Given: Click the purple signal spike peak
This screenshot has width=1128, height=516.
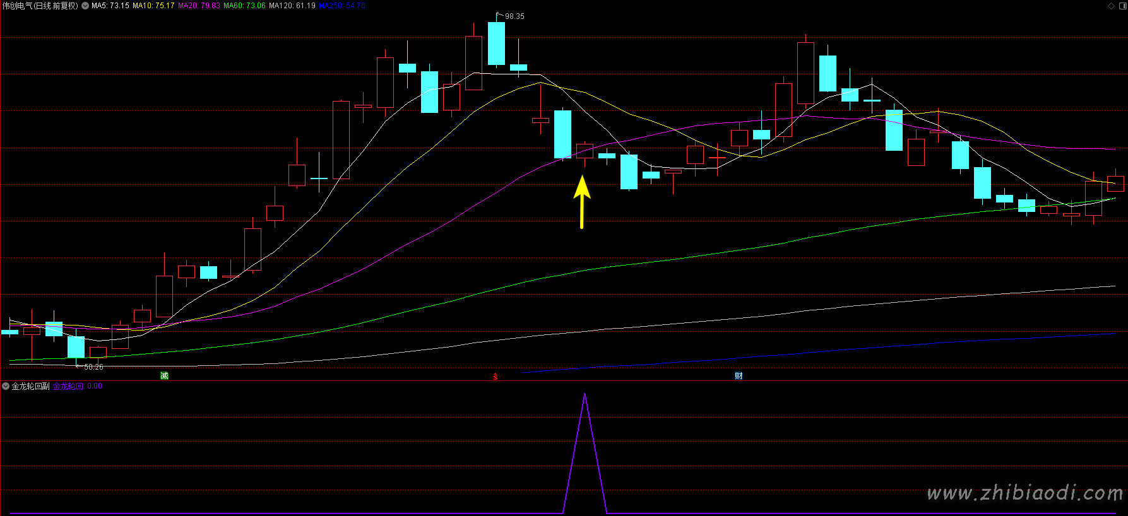Looking at the screenshot, I should 585,395.
